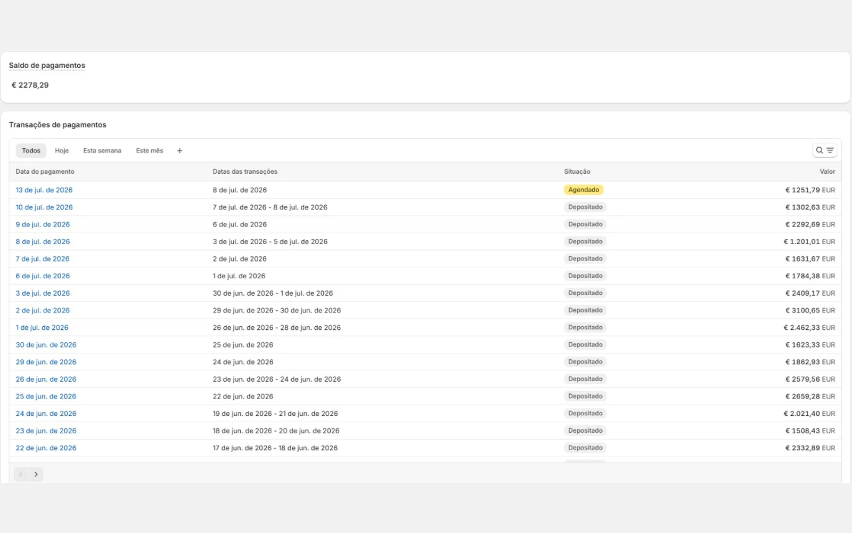Click the Situação column header
Screen dimensions: 852x533
577,172
